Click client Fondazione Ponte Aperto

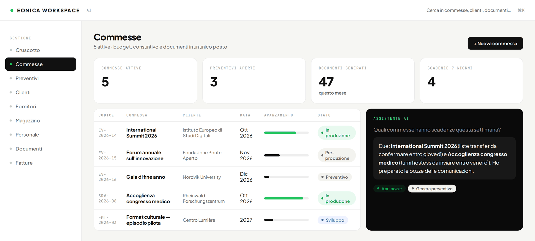(x=202, y=155)
